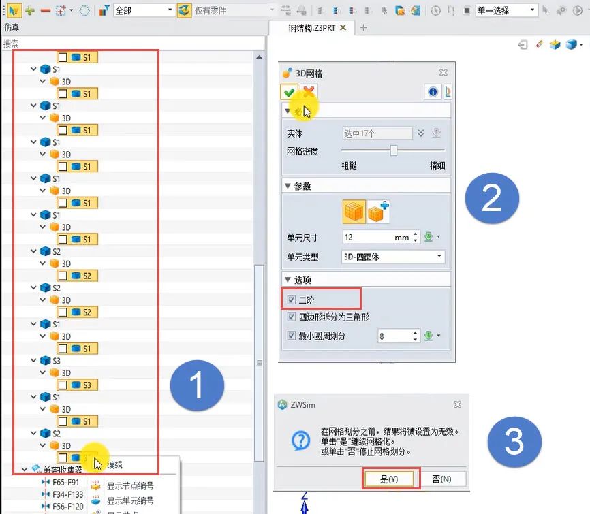
Task: Cancel 3D mesh with red X
Action: (309, 92)
